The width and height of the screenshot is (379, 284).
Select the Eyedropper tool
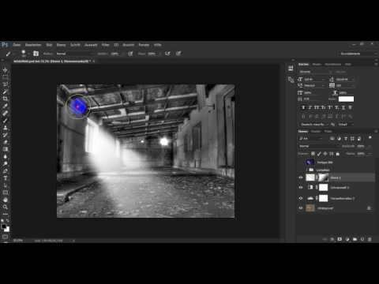5,106
